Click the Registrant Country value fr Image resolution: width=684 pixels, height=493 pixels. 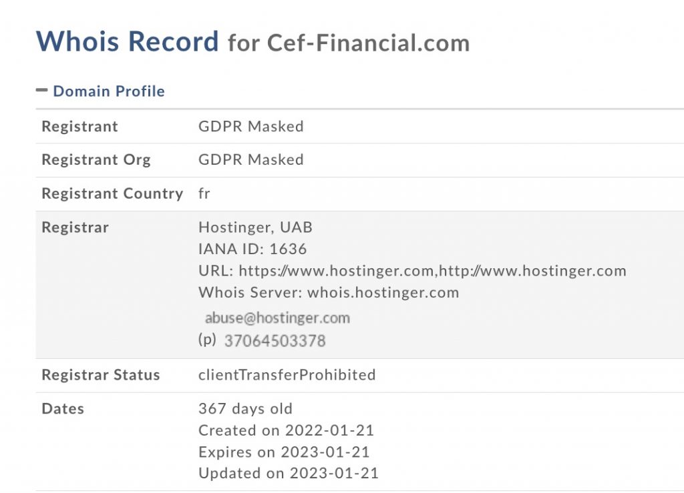click(204, 193)
